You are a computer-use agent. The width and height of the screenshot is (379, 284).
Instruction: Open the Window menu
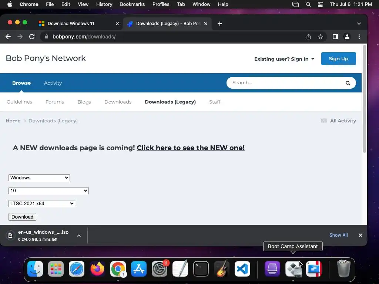click(201, 4)
